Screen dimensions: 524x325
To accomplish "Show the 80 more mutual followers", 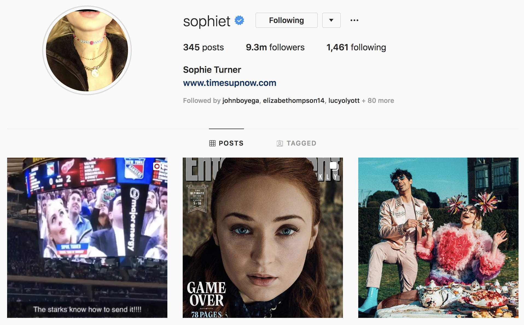I will (378, 101).
